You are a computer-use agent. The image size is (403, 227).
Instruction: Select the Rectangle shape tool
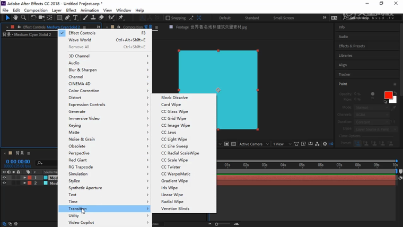pyautogui.click(x=59, y=18)
